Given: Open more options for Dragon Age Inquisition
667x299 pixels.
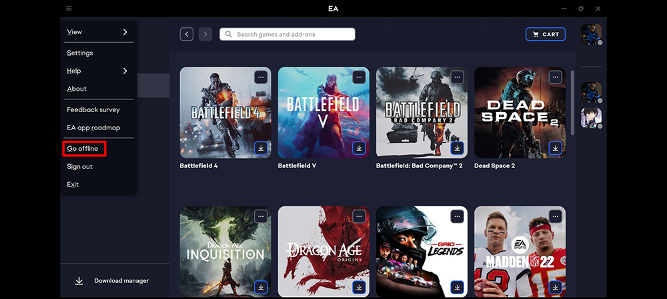Looking at the screenshot, I should pyautogui.click(x=261, y=216).
